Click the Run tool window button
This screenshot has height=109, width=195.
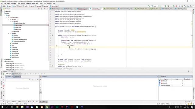coord(36,102)
